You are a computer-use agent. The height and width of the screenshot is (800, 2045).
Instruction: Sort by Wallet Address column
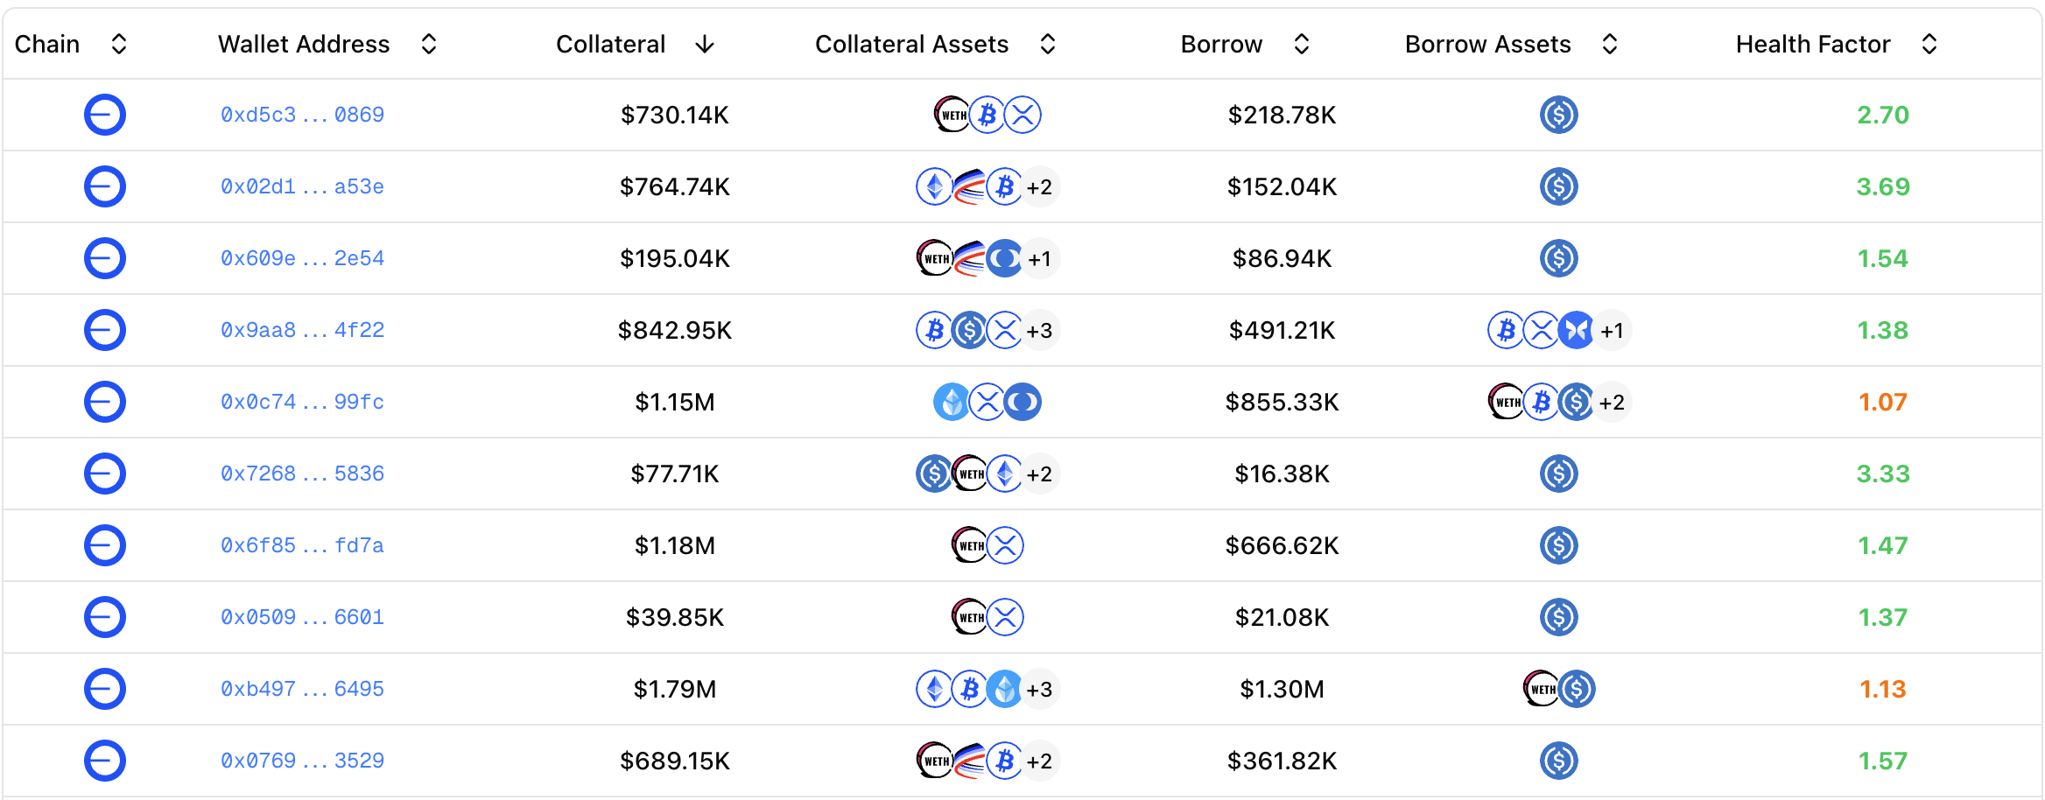pos(428,44)
